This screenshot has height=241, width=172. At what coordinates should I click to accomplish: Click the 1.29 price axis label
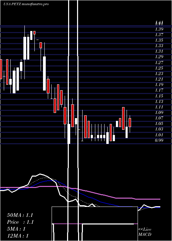click(159, 57)
